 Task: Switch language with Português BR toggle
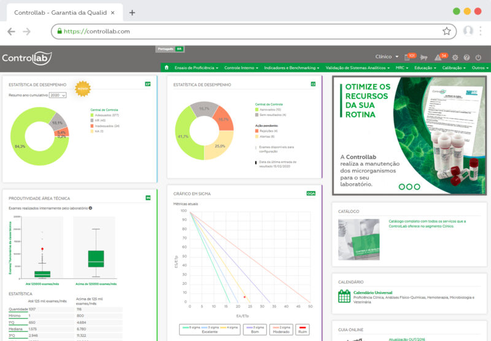pyautogui.click(x=170, y=49)
